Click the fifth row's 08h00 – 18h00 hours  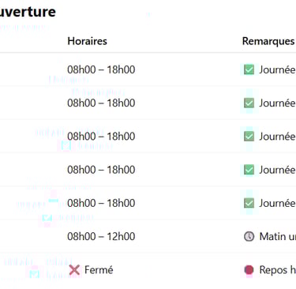[x=101, y=203]
